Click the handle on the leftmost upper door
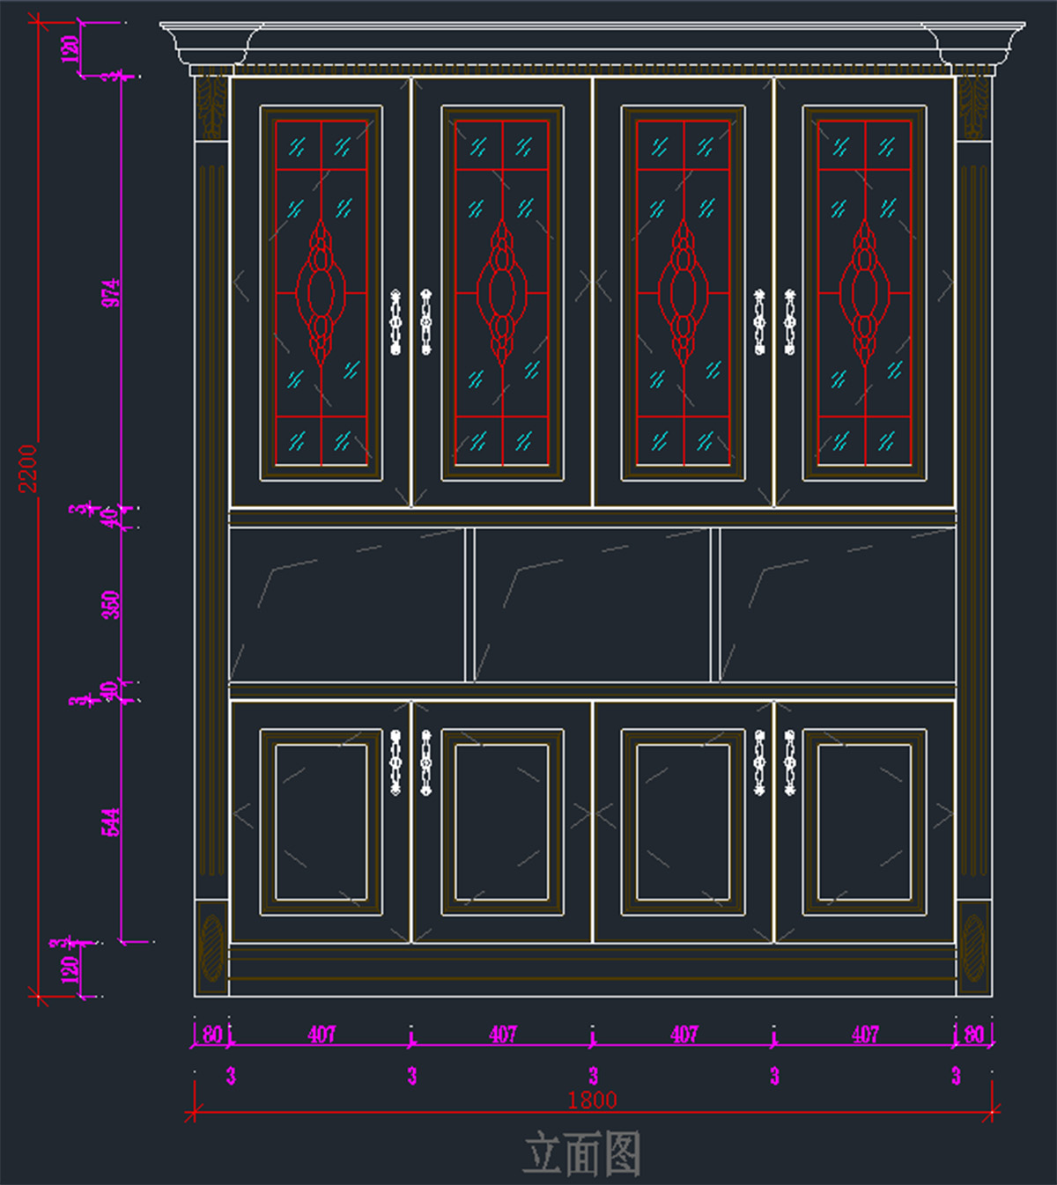This screenshot has width=1057, height=1185. [x=395, y=322]
